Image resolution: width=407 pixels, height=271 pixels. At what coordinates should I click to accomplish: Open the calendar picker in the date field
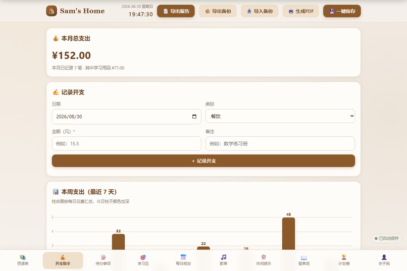click(194, 117)
